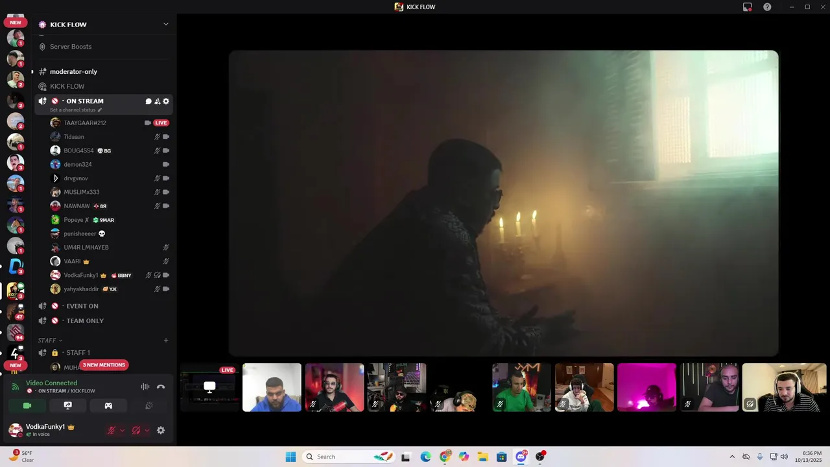Undeafen headphones in user panel
The width and height of the screenshot is (830, 467).
(136, 430)
